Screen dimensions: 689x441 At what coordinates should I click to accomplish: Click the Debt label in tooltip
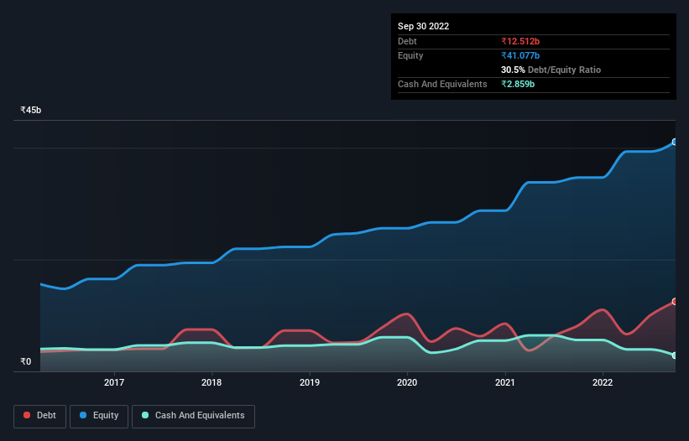407,41
